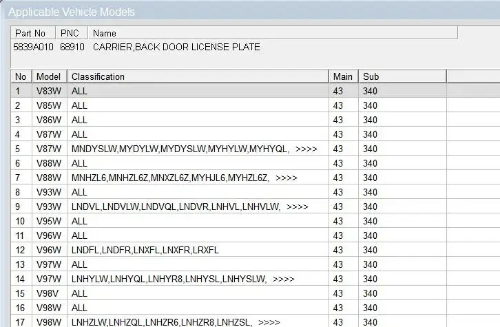Click the Main column header
The width and height of the screenshot is (500, 327).
[342, 76]
